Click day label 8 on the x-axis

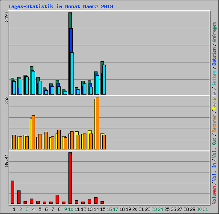point(59,209)
